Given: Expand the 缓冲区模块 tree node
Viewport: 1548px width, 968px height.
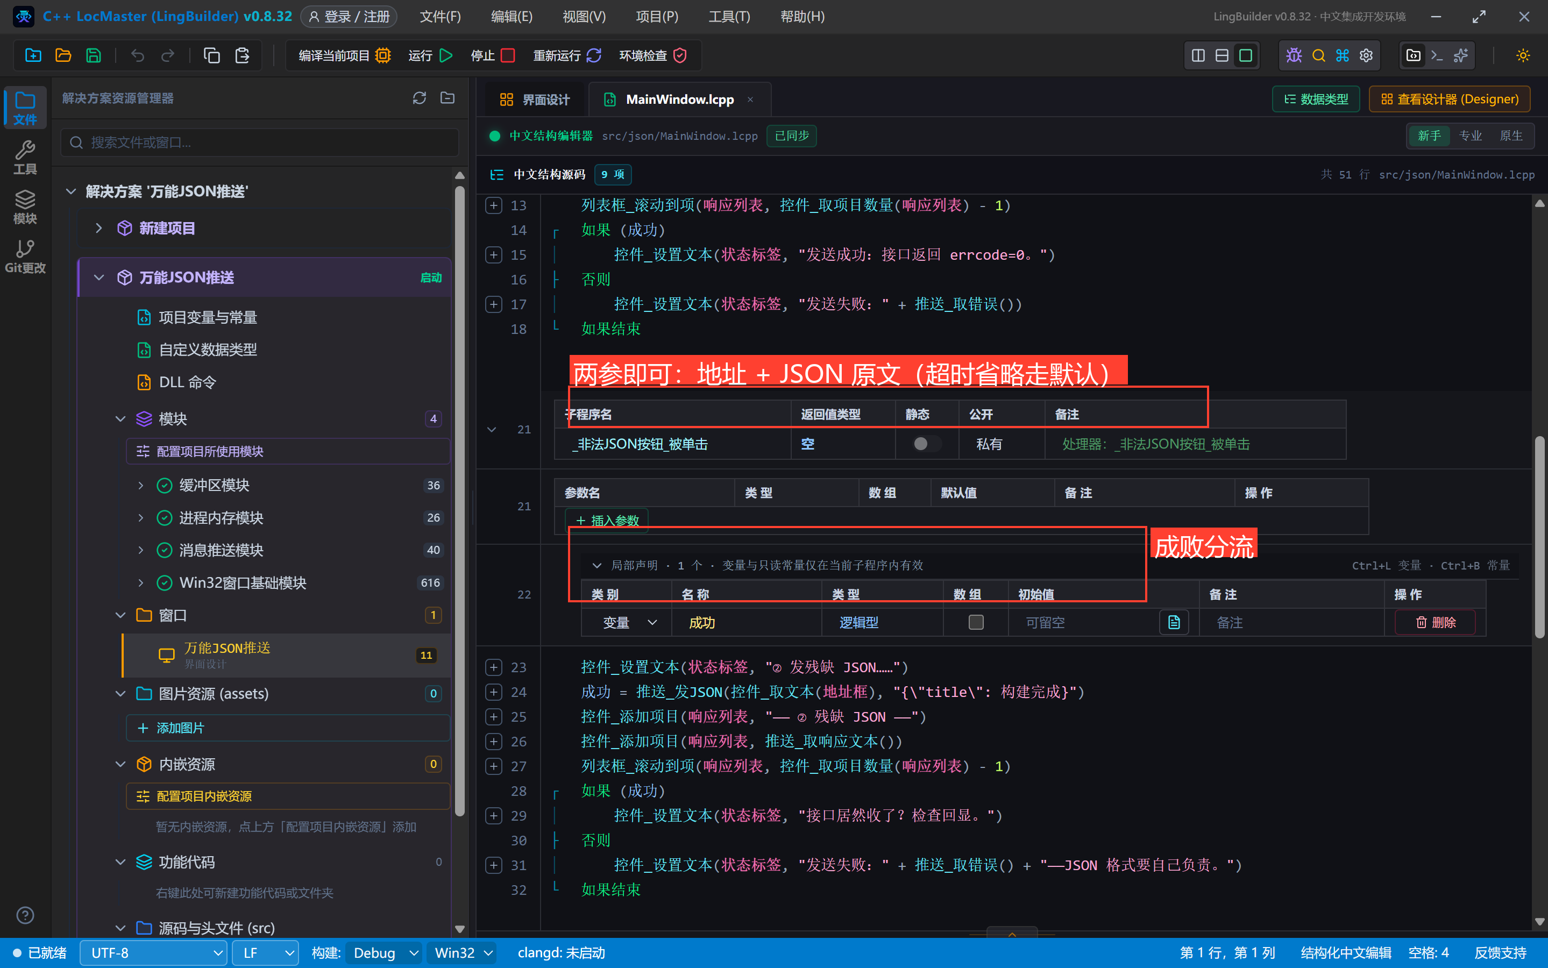Looking at the screenshot, I should pos(141,485).
